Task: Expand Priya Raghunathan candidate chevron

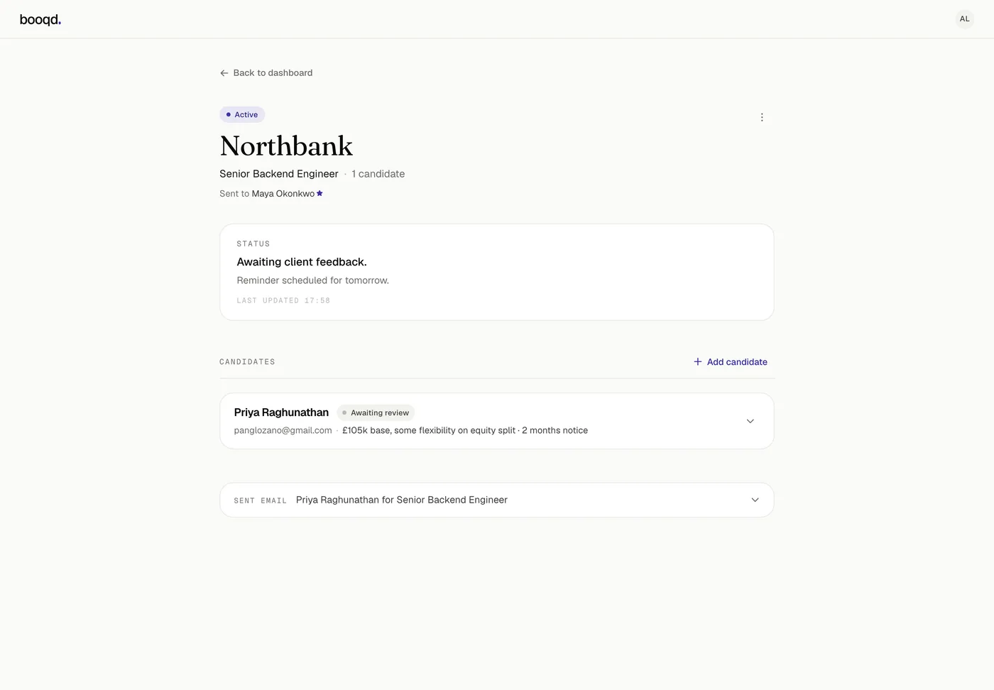Action: [x=750, y=421]
